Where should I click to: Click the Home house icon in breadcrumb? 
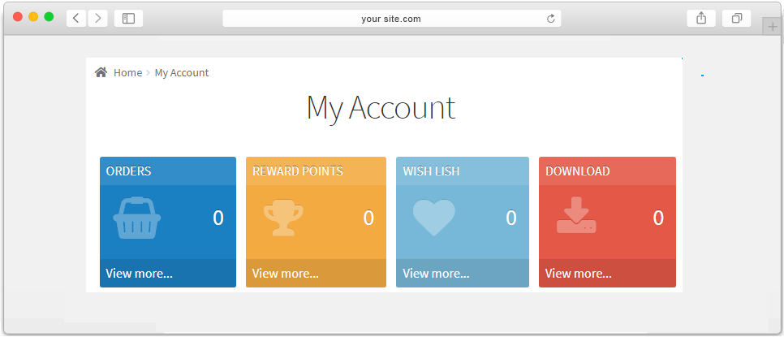point(101,72)
